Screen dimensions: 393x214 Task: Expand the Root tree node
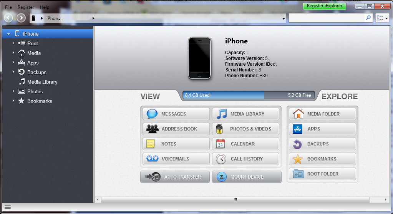(x=13, y=43)
